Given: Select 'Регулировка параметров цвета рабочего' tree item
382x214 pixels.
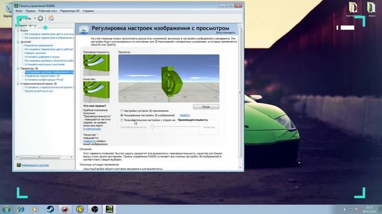Looking at the screenshot, I should [49, 49].
